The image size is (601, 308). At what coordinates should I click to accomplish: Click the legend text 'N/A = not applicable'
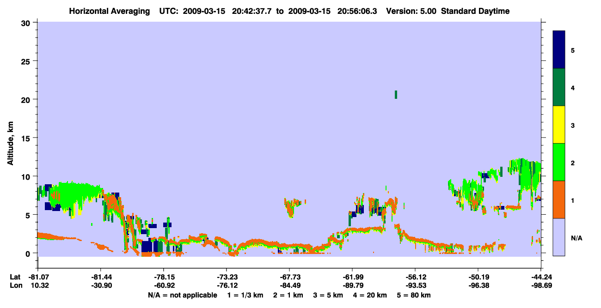coord(183,295)
